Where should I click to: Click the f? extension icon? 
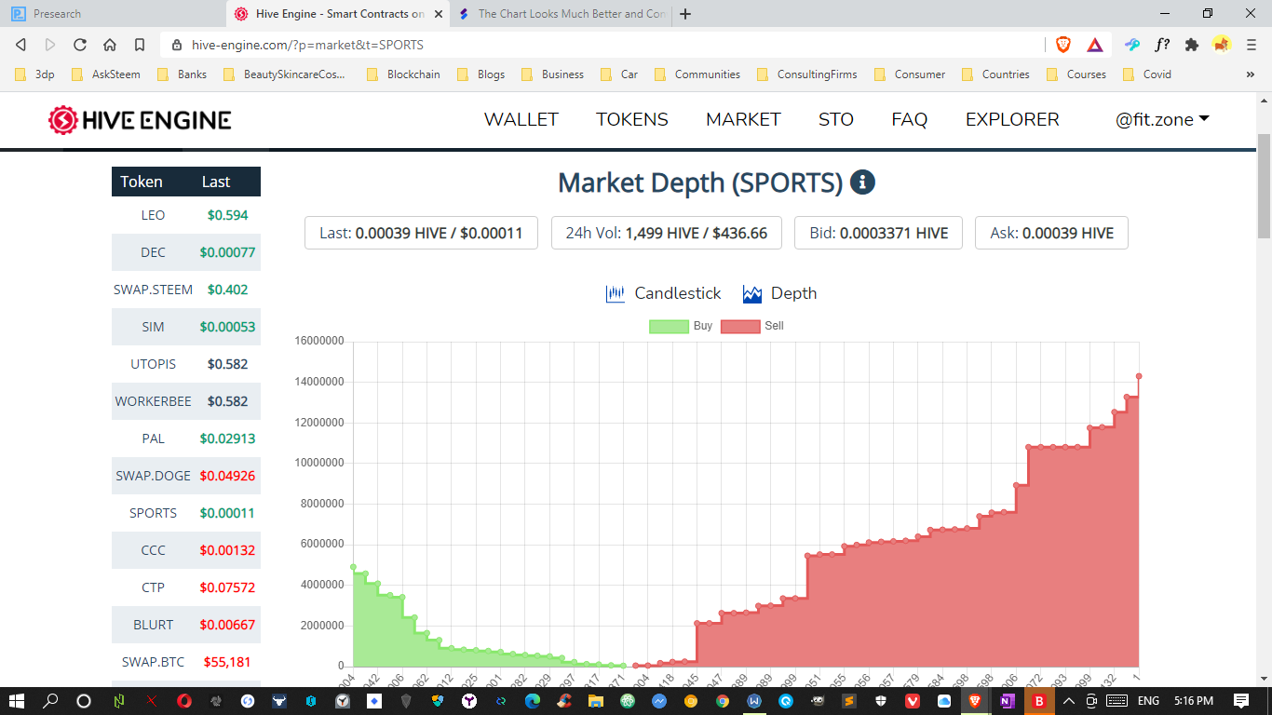pos(1162,44)
